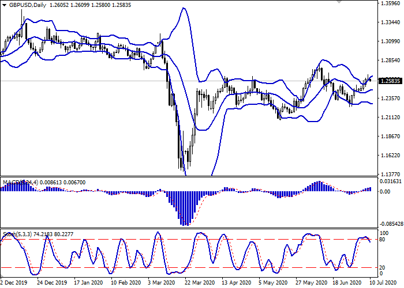
Task: Click the 22 Mar 2020 date label
Action: [x=200, y=283]
